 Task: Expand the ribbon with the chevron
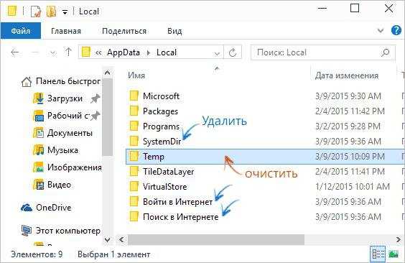click(380, 31)
